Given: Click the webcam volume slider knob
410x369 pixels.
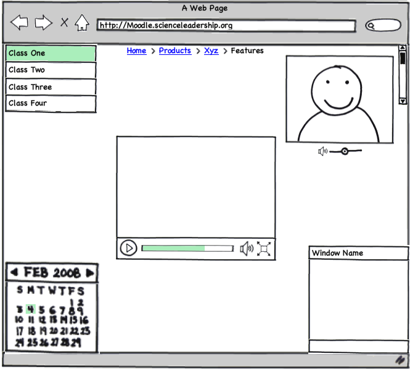Looking at the screenshot, I should tap(345, 151).
